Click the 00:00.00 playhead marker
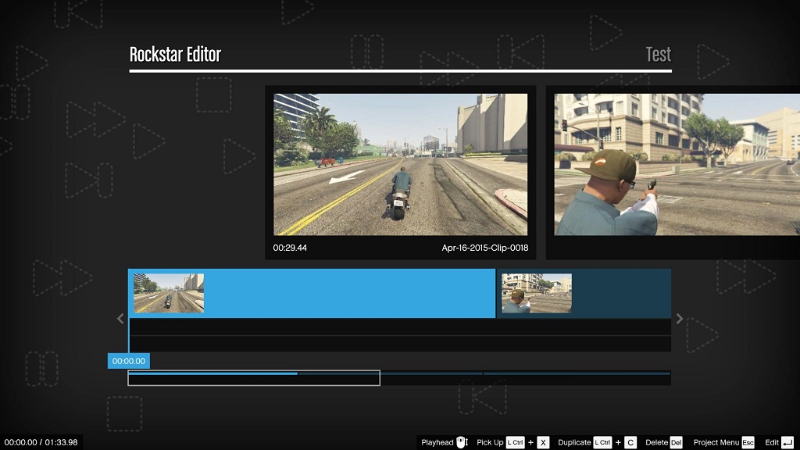800x450 pixels. (129, 360)
